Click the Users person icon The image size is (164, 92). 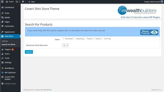coord(3,54)
